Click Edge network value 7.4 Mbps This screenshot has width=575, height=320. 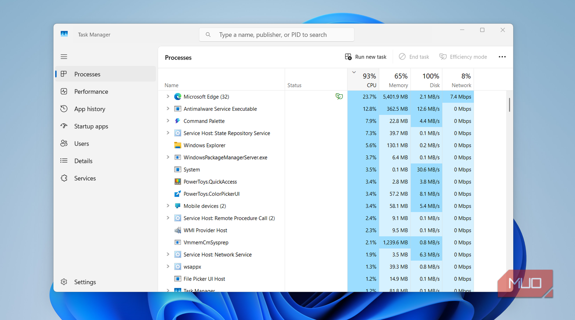460,97
